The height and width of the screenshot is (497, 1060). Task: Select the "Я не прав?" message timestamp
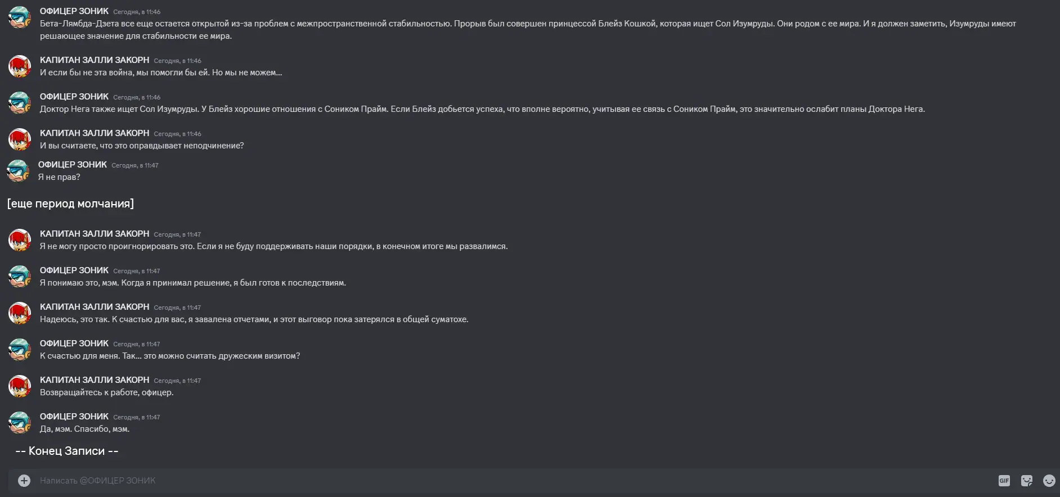click(x=135, y=165)
